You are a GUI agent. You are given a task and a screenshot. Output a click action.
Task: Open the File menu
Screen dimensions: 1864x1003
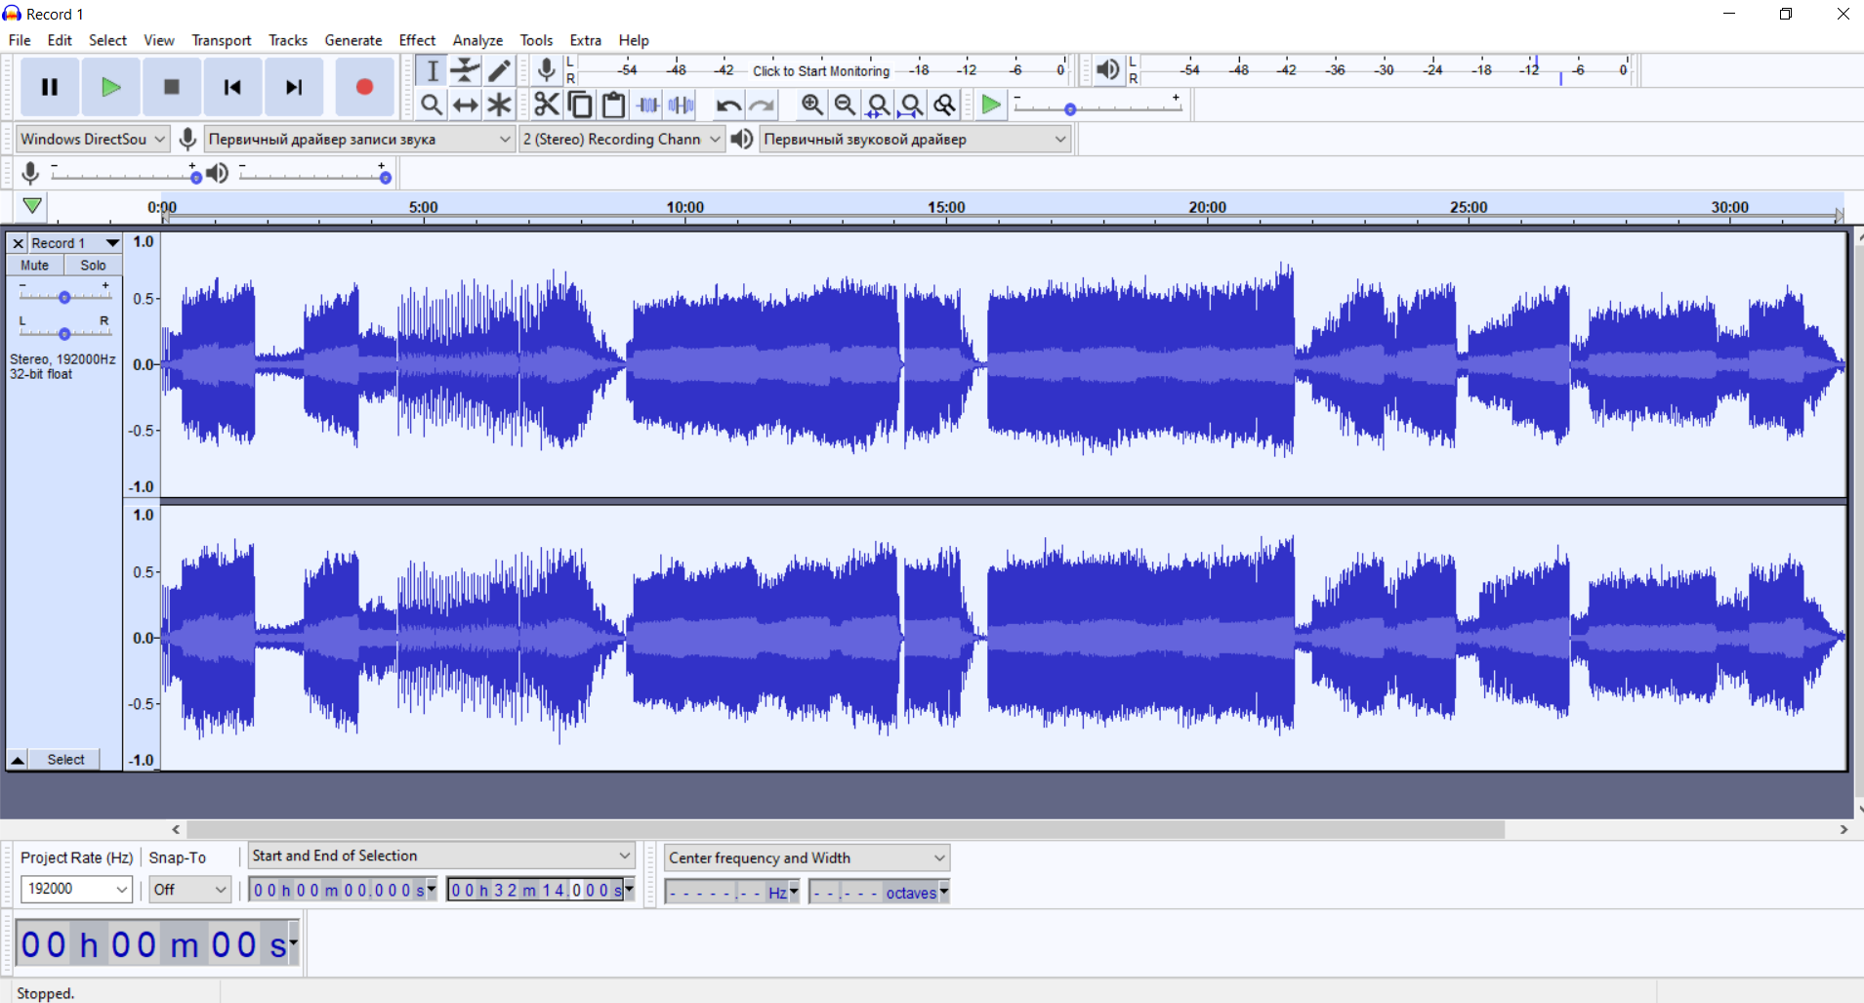(20, 40)
